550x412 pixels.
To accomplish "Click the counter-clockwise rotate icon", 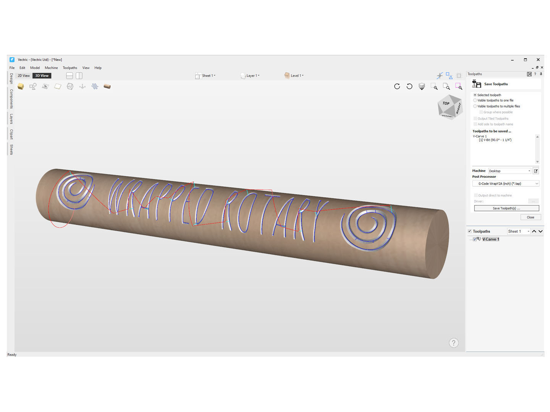I will click(409, 87).
